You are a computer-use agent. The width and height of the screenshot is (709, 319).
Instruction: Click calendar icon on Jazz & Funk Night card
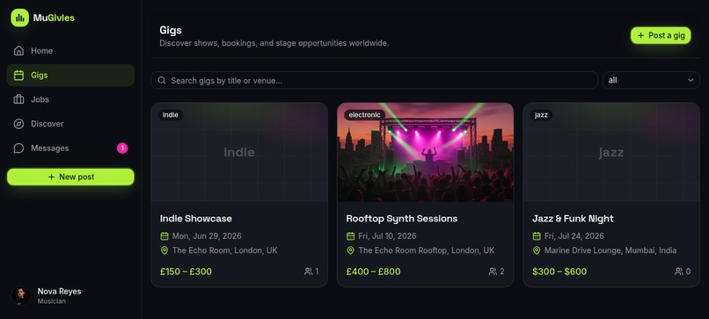coord(537,236)
